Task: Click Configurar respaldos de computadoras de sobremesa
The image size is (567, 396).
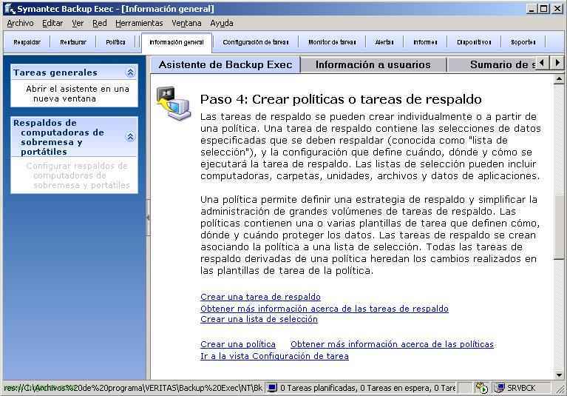Action: pyautogui.click(x=78, y=175)
